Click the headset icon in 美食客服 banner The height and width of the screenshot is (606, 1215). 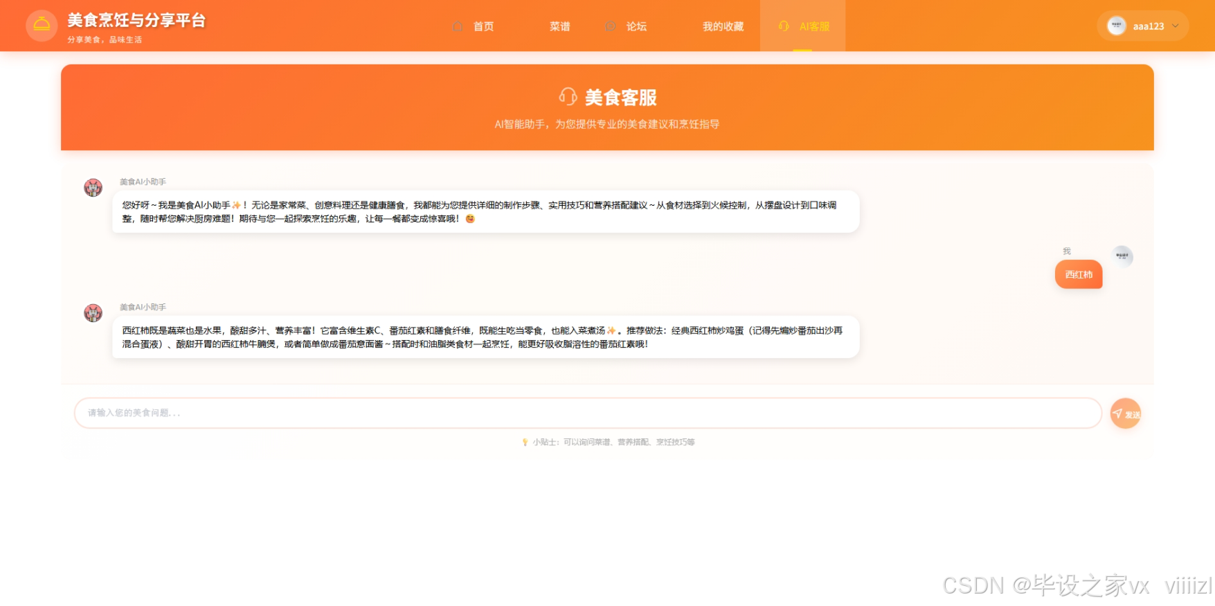[x=568, y=96]
